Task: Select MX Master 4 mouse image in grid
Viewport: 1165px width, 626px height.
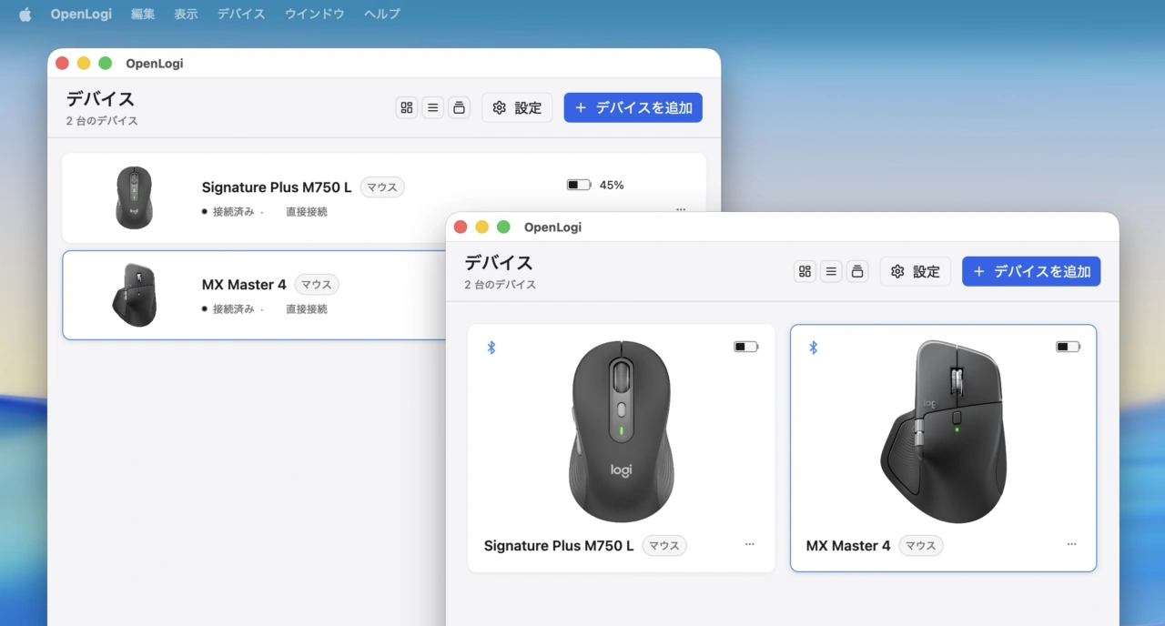Action: coord(944,431)
